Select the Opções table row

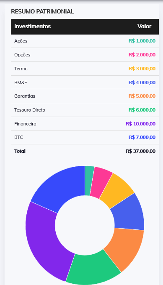[x=85, y=55]
